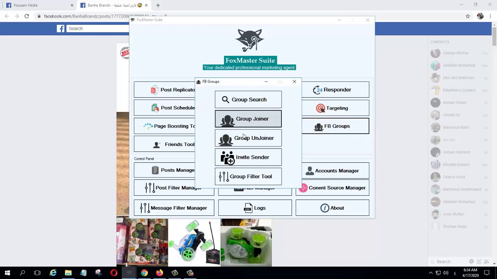Open chat with Osama Awad

tap(459, 177)
